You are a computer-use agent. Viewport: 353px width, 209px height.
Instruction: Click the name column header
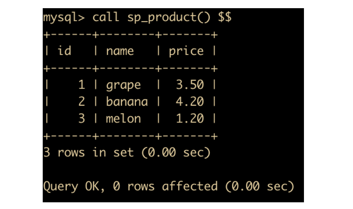click(120, 51)
